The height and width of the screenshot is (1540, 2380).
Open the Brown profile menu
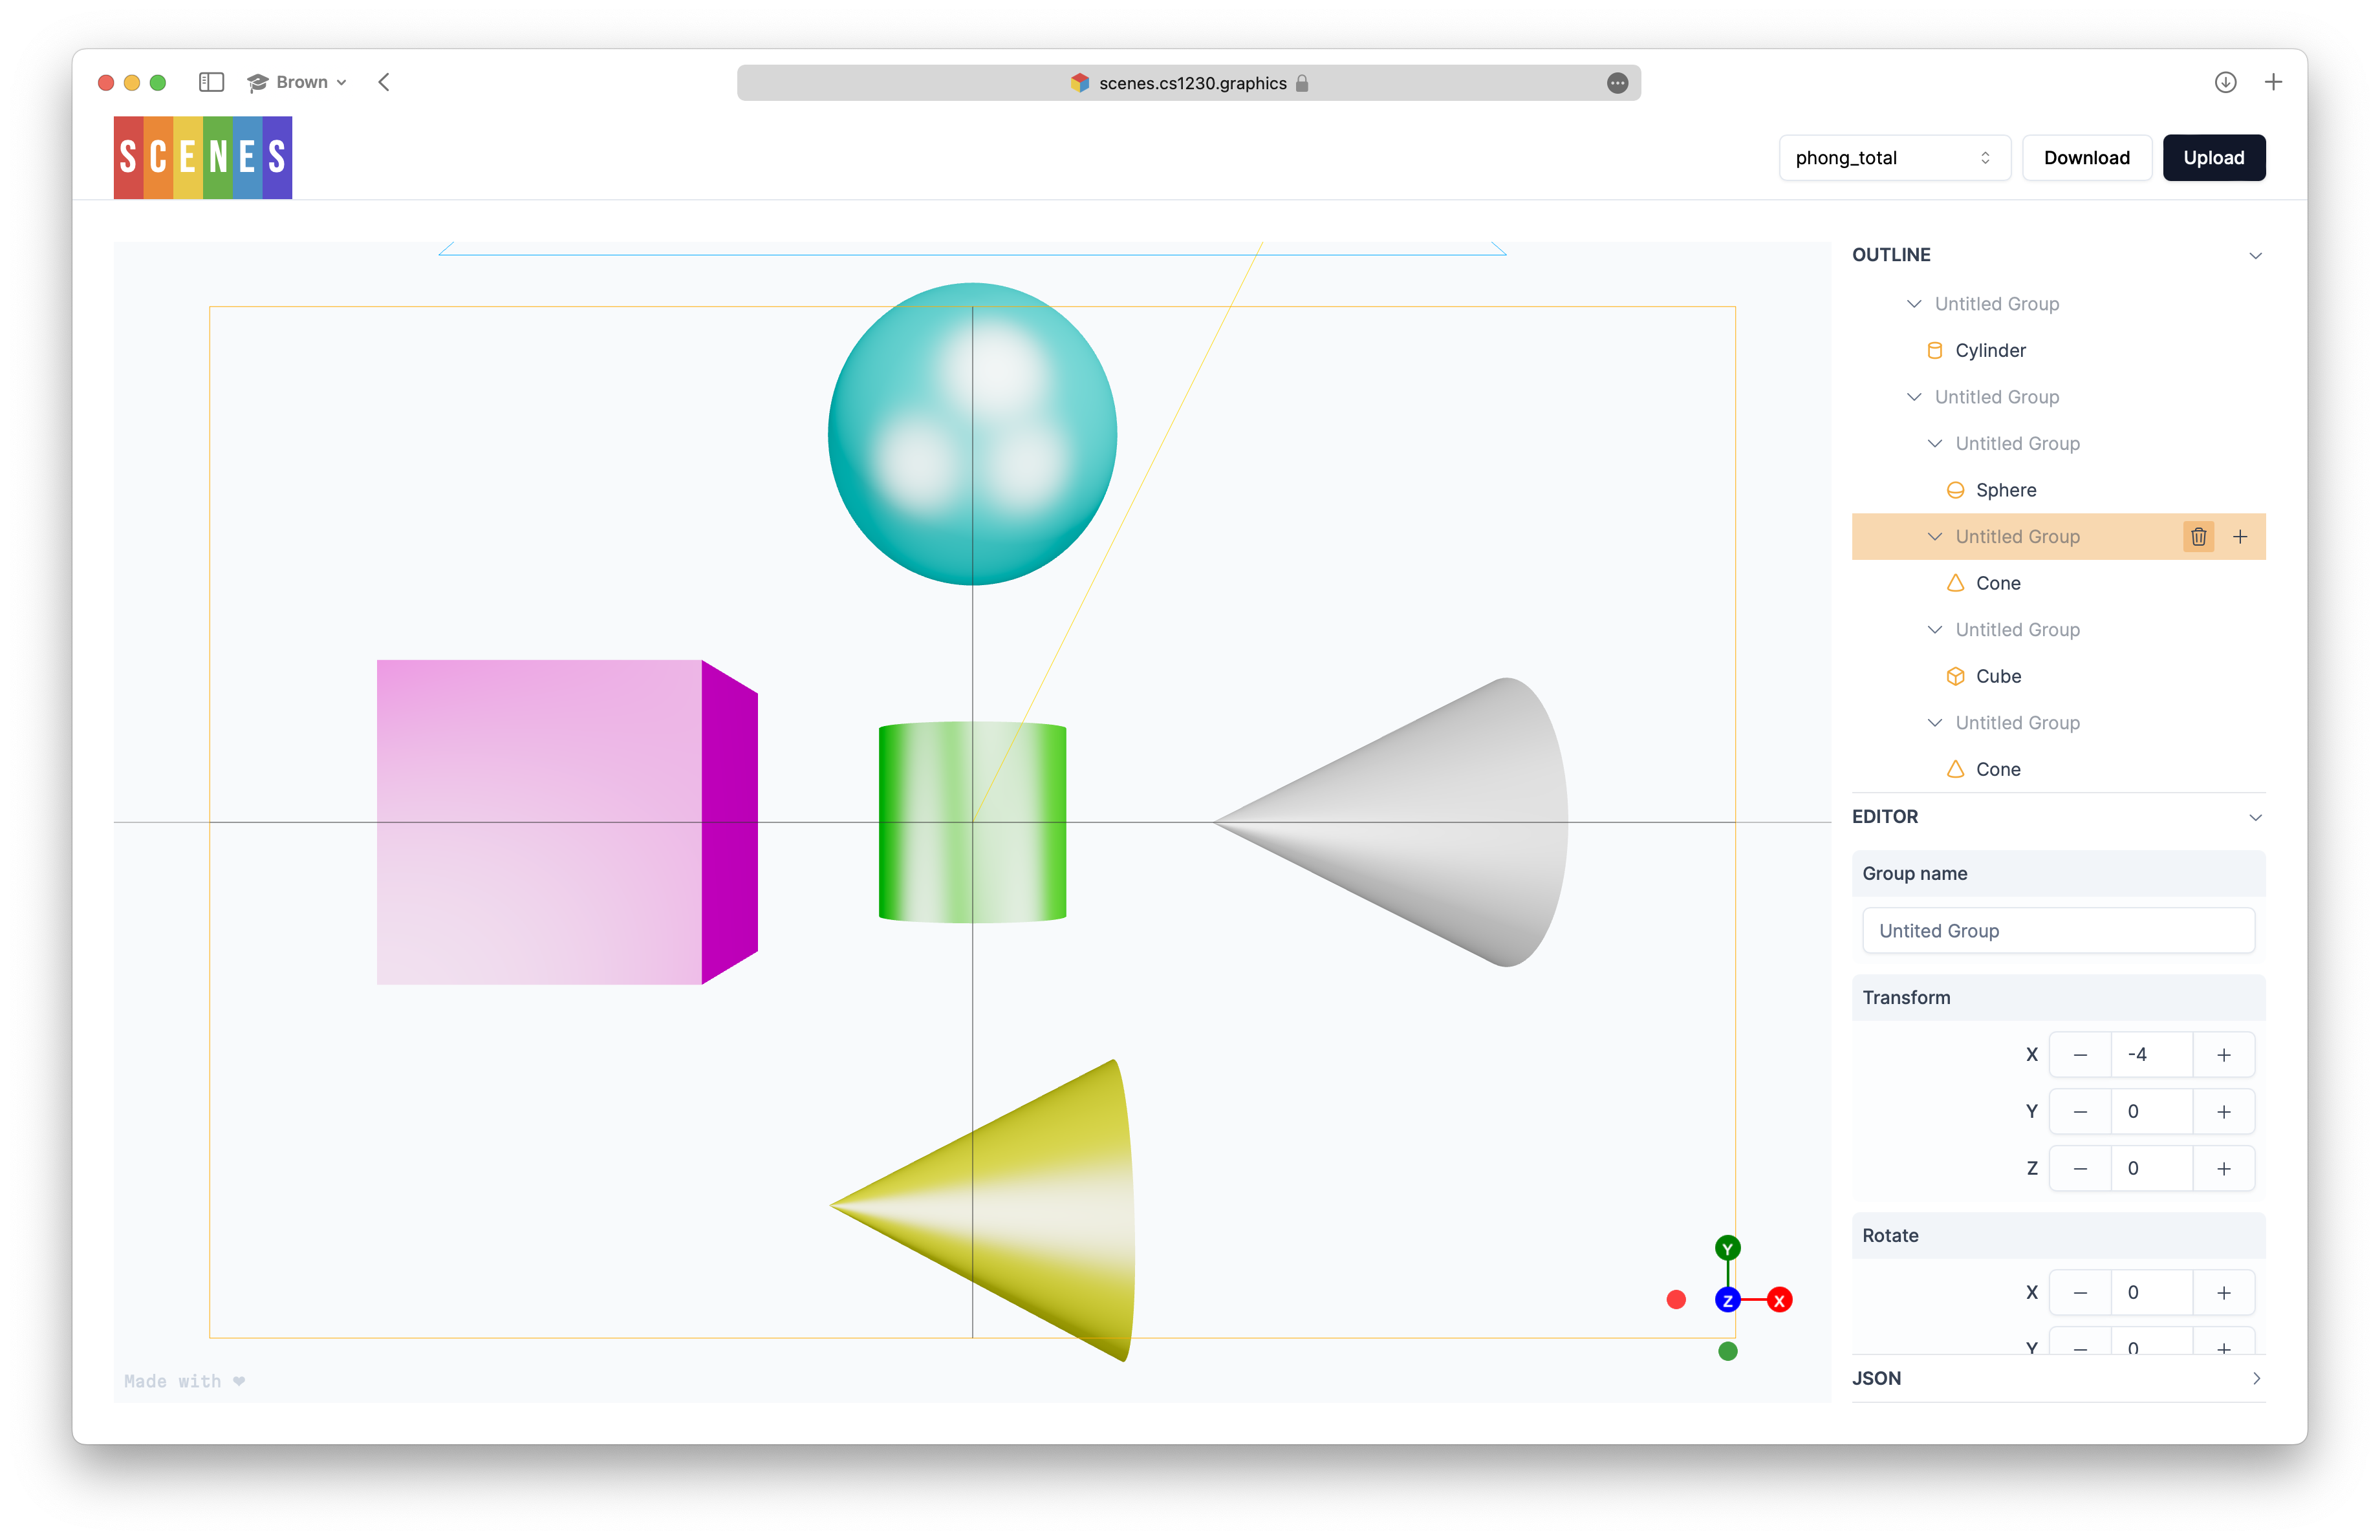pyautogui.click(x=297, y=82)
